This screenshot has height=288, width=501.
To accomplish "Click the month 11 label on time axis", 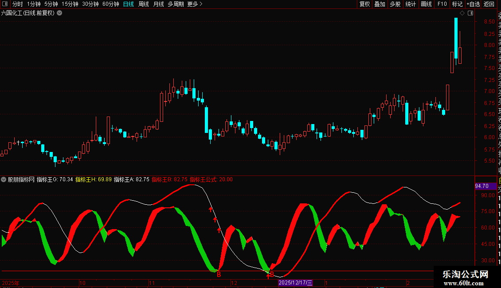I will [152, 283].
